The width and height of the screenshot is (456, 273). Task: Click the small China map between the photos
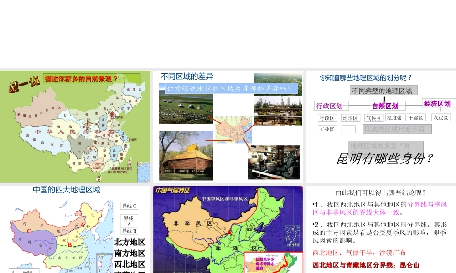pos(233,129)
